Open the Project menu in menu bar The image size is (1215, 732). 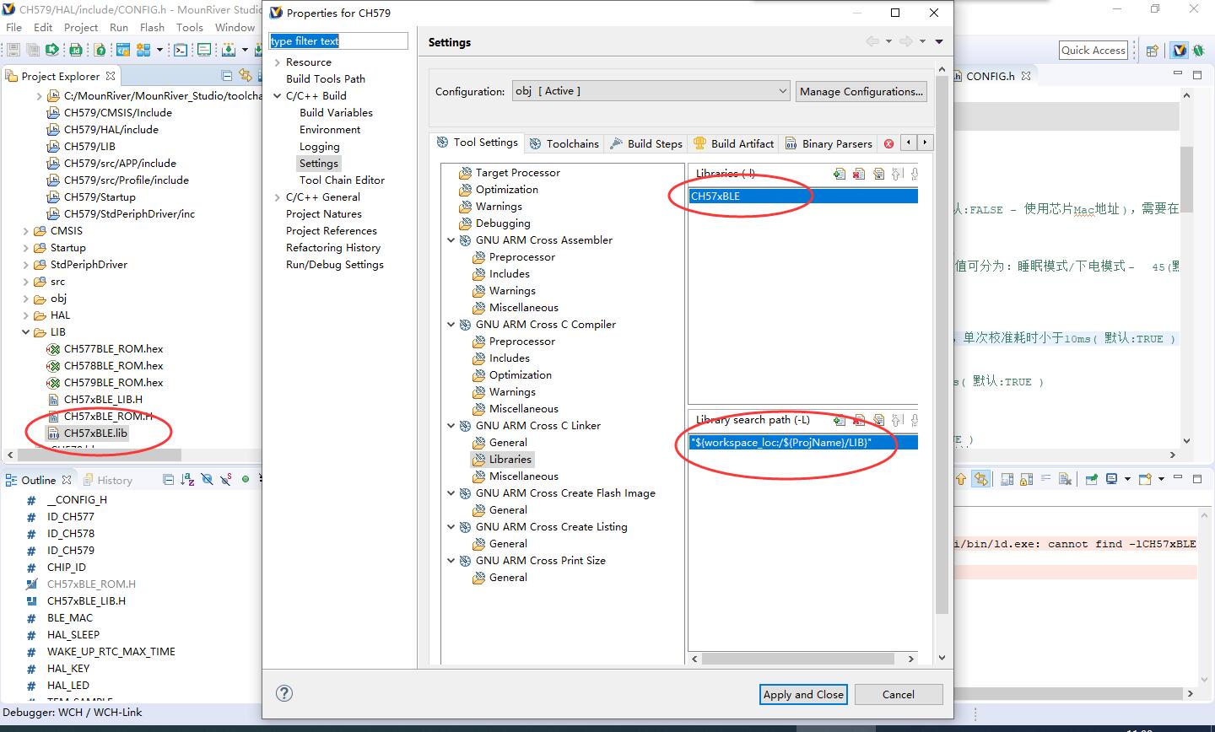[81, 27]
